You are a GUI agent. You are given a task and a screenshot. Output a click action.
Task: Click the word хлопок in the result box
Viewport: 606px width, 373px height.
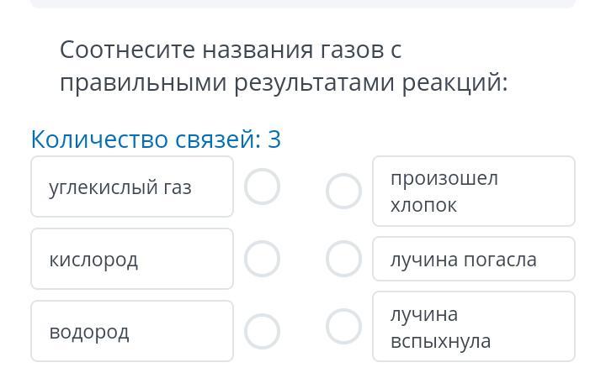pos(423,205)
